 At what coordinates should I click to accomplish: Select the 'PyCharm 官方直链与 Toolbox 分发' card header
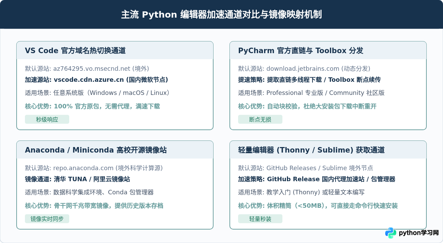coord(328,50)
